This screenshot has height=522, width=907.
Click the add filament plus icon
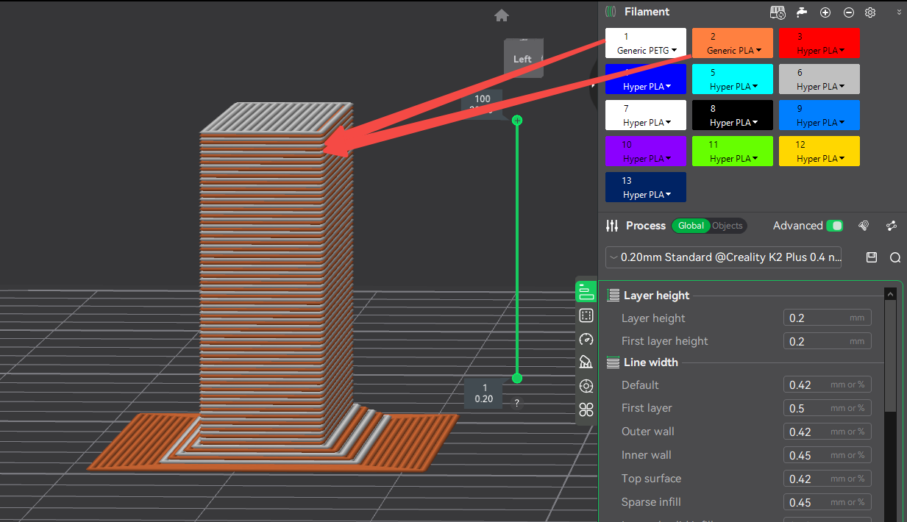pos(825,12)
